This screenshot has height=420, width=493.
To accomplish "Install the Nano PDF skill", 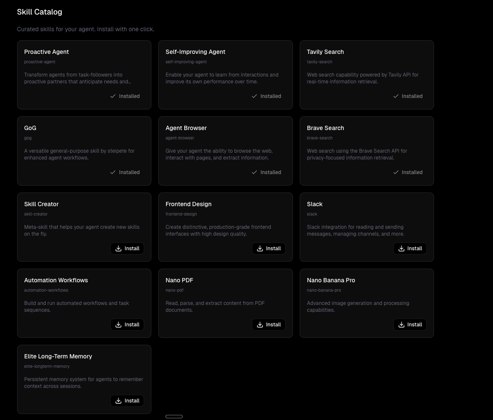I will pyautogui.click(x=269, y=325).
